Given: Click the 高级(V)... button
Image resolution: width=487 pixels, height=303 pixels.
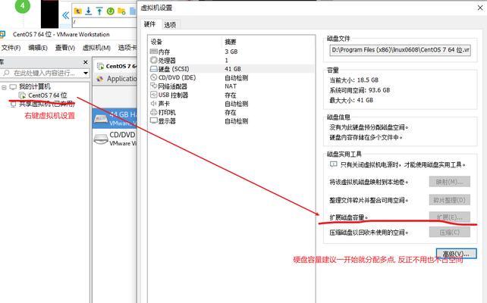Looking at the screenshot, I should point(456,254).
